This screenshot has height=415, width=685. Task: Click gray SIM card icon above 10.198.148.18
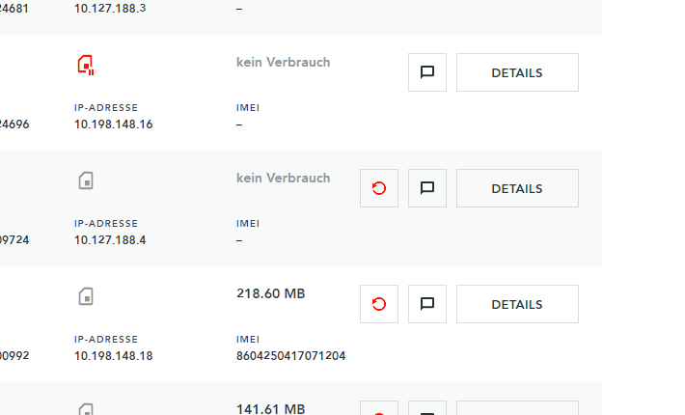86,296
